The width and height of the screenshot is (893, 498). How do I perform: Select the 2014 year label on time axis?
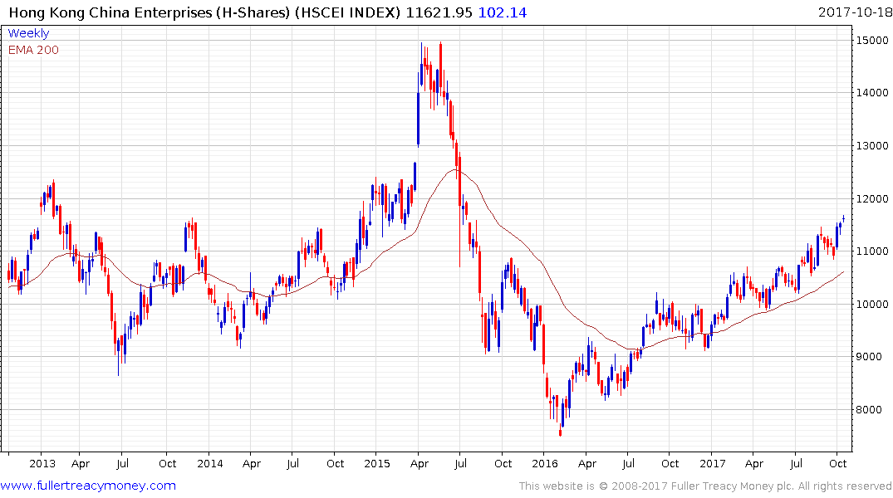coord(210,464)
